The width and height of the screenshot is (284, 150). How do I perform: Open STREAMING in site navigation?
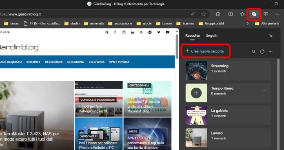(75, 62)
